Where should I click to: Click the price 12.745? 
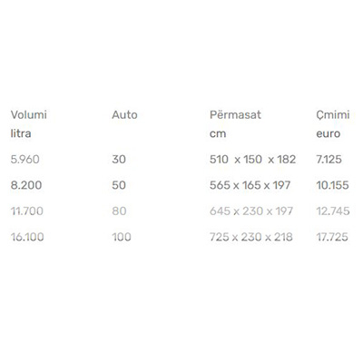tap(333, 211)
